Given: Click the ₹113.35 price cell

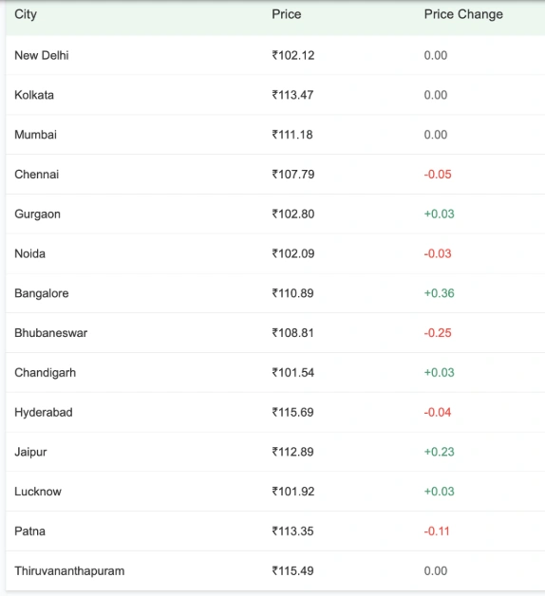Looking at the screenshot, I should tap(292, 531).
